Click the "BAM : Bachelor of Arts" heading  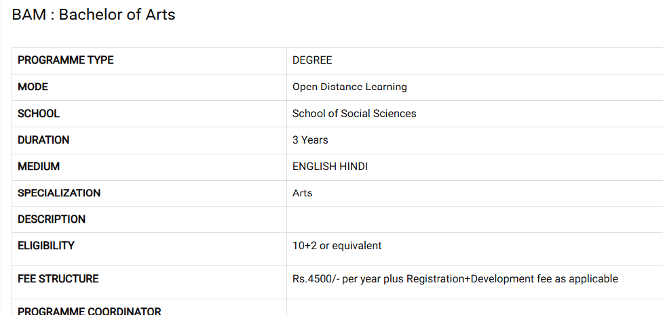pos(93,15)
